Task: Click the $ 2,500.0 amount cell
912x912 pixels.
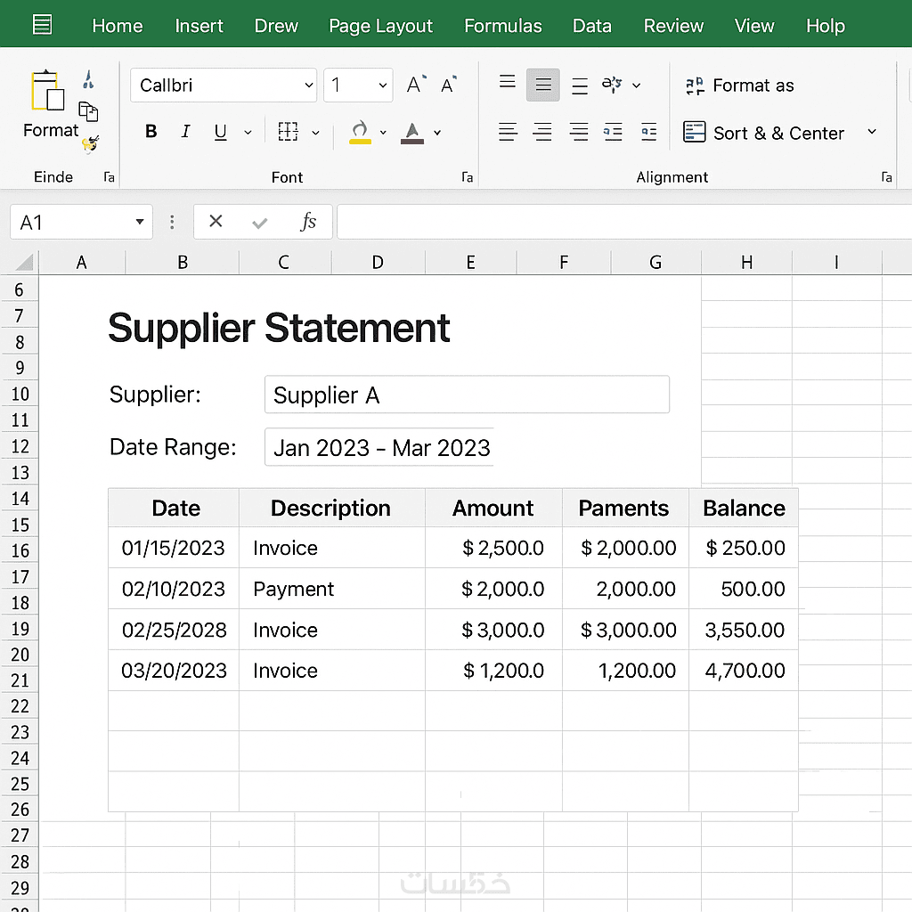Action: pyautogui.click(x=493, y=548)
